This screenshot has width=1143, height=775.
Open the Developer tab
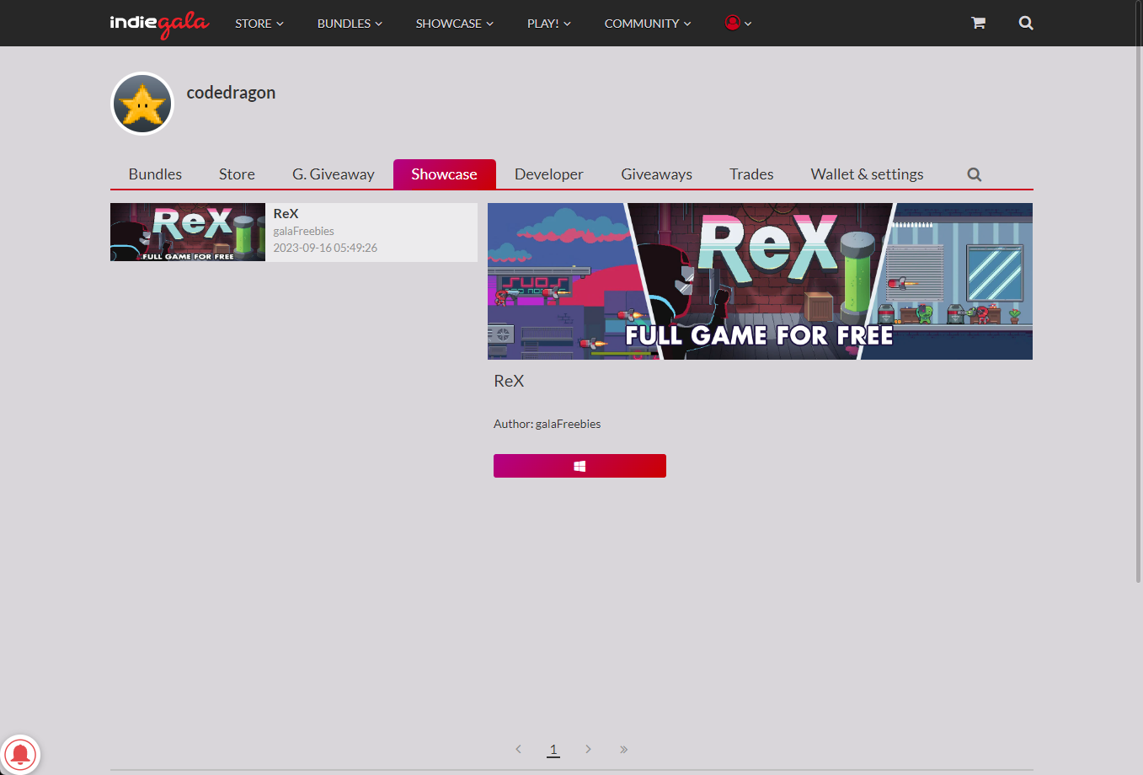click(549, 174)
